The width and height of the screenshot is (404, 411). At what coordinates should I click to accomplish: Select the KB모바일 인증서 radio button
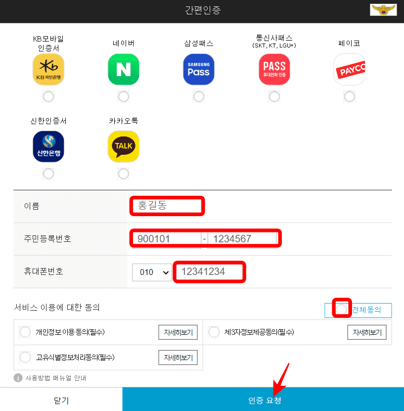(x=48, y=97)
